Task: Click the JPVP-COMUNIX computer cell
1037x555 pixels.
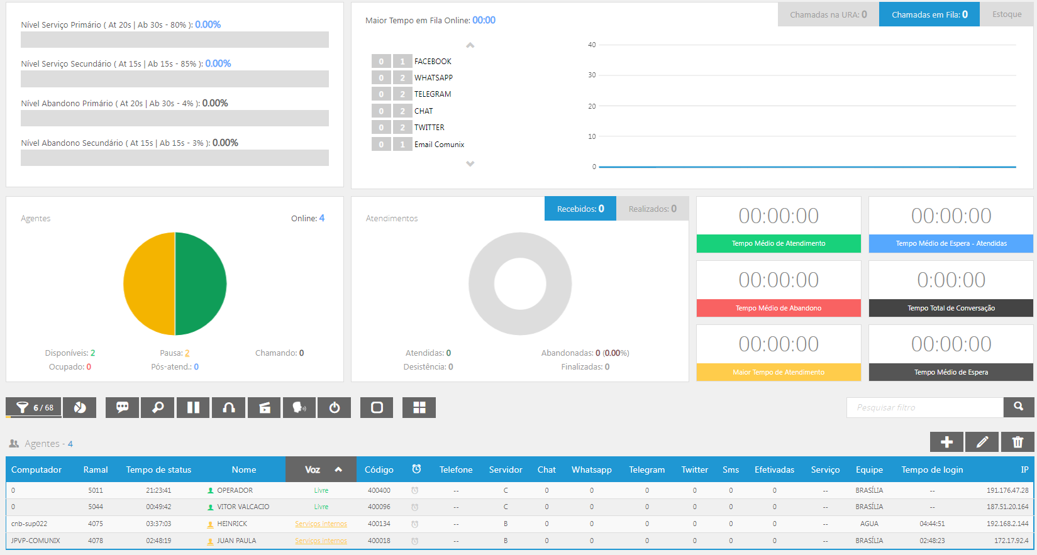Action: [36, 541]
